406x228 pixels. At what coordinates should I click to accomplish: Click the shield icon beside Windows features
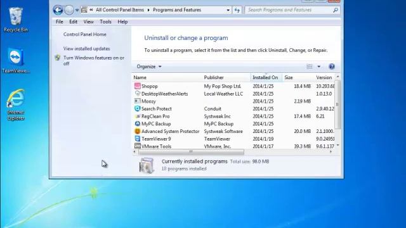pyautogui.click(x=58, y=58)
